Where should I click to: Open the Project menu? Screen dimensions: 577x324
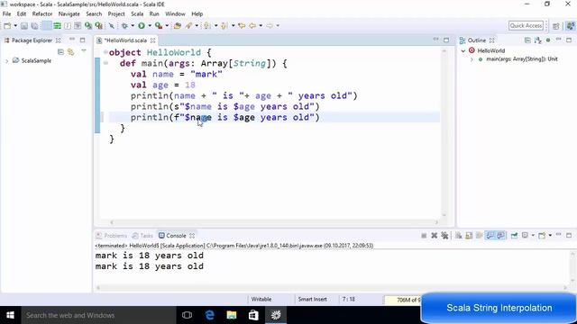coord(116,14)
